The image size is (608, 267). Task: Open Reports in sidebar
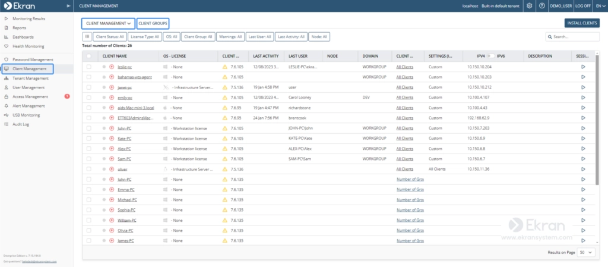[20, 28]
